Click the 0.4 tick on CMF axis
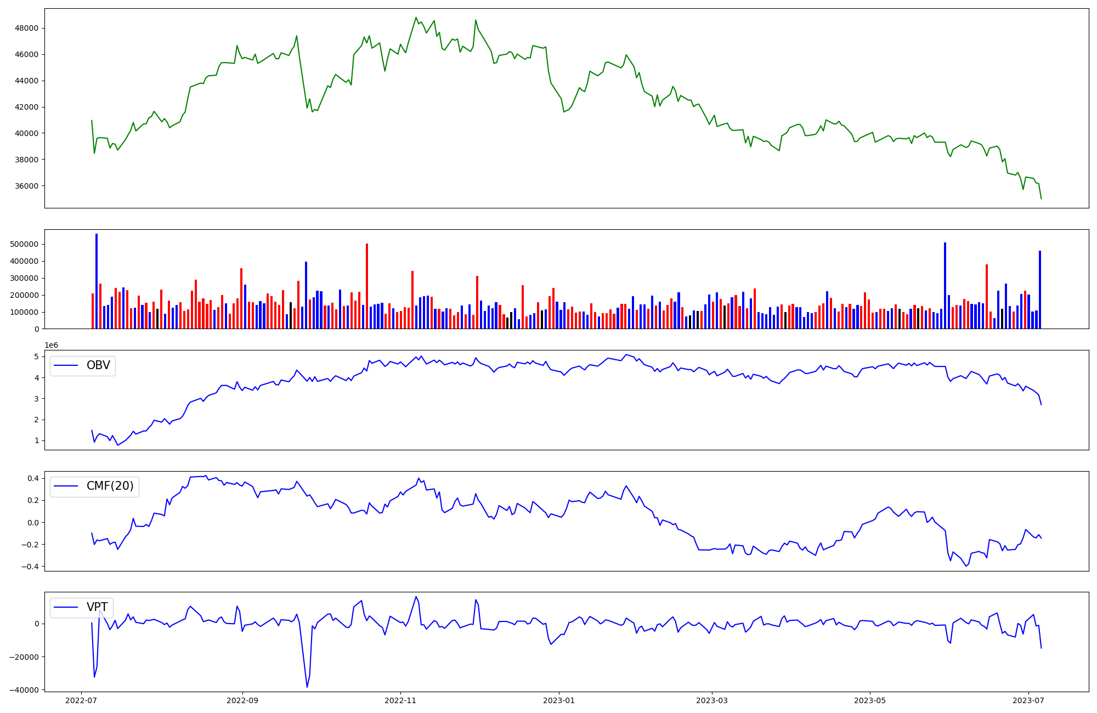Image resolution: width=1097 pixels, height=713 pixels. (x=32, y=478)
